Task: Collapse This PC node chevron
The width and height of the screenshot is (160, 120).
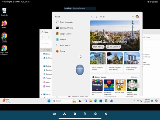Action: tap(41, 94)
